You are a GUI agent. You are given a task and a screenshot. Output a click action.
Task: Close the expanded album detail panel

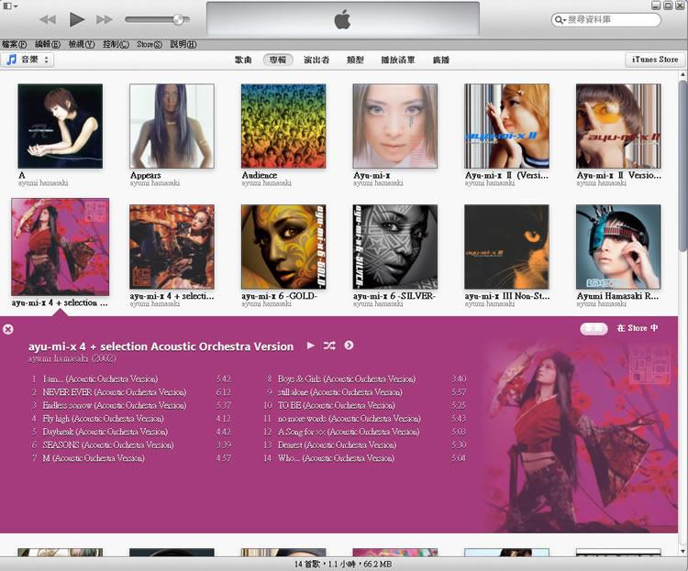tap(8, 329)
